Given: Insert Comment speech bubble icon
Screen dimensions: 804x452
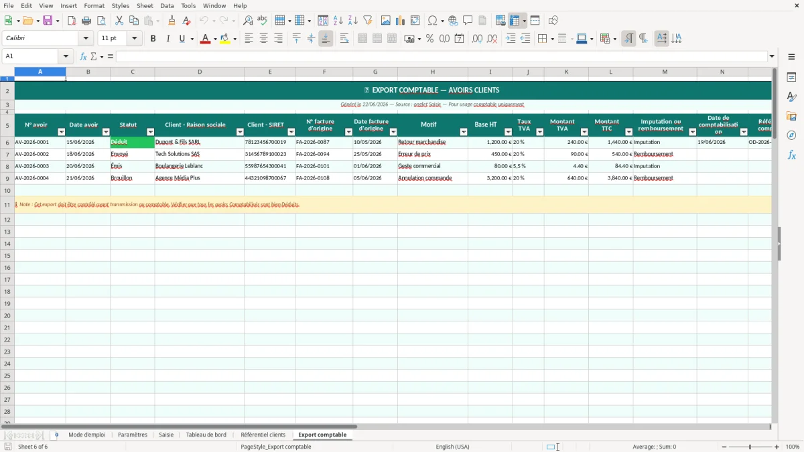Looking at the screenshot, I should (468, 21).
